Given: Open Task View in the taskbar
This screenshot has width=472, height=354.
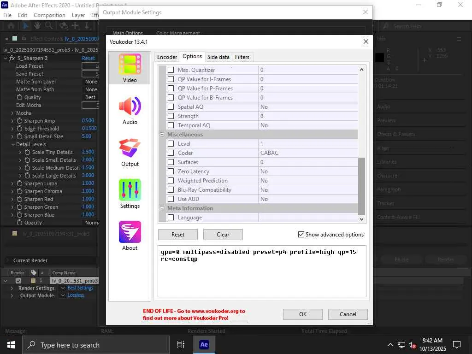Looking at the screenshot, I should click(x=181, y=345).
